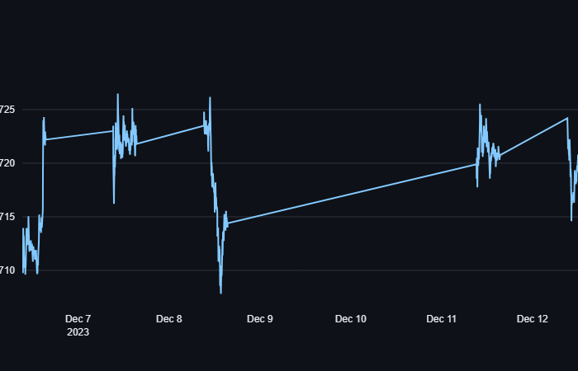Click the highest spike after Dec 7
The image size is (578, 371).
point(117,95)
